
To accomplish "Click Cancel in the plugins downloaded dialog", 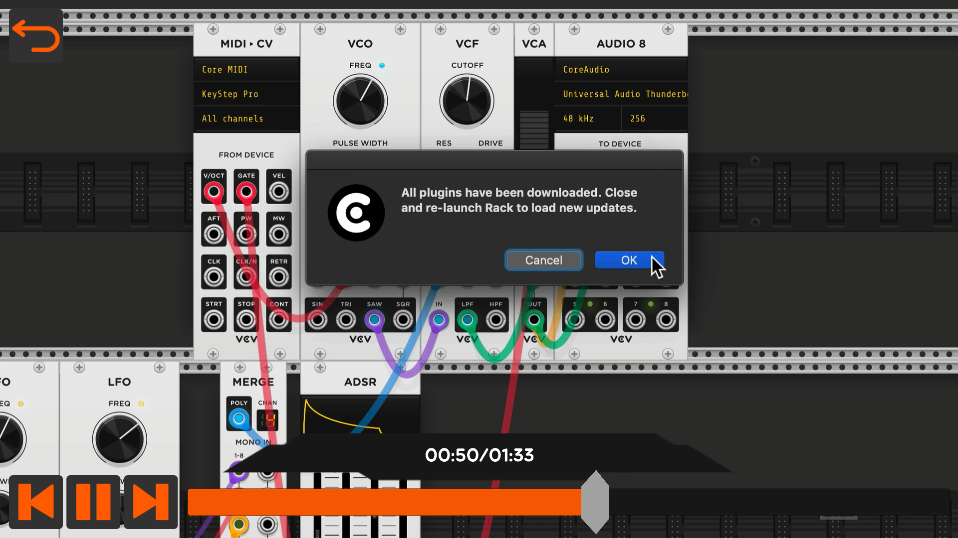I will coord(544,260).
